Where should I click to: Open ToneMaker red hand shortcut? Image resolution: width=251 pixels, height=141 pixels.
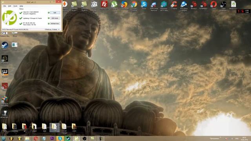click(204, 5)
